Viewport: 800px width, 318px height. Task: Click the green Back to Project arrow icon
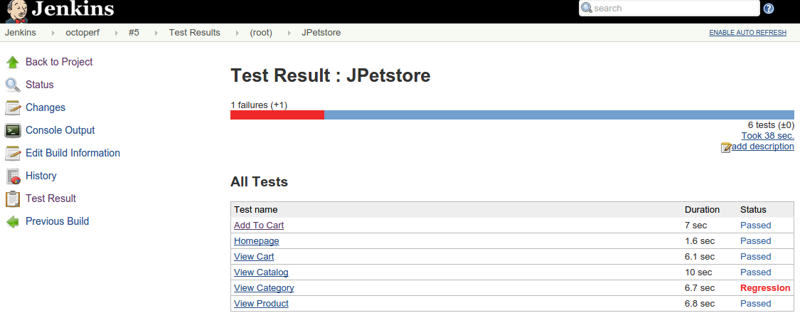(x=13, y=63)
